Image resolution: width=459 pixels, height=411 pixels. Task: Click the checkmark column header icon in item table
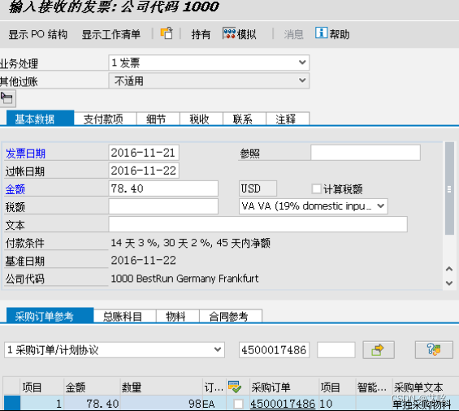[235, 387]
